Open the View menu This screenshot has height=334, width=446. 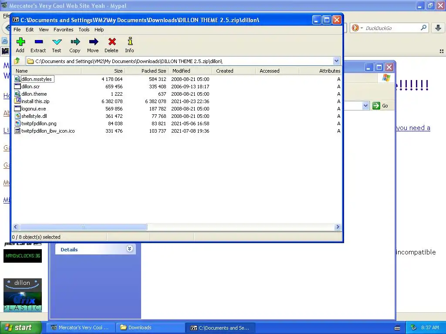point(44,30)
